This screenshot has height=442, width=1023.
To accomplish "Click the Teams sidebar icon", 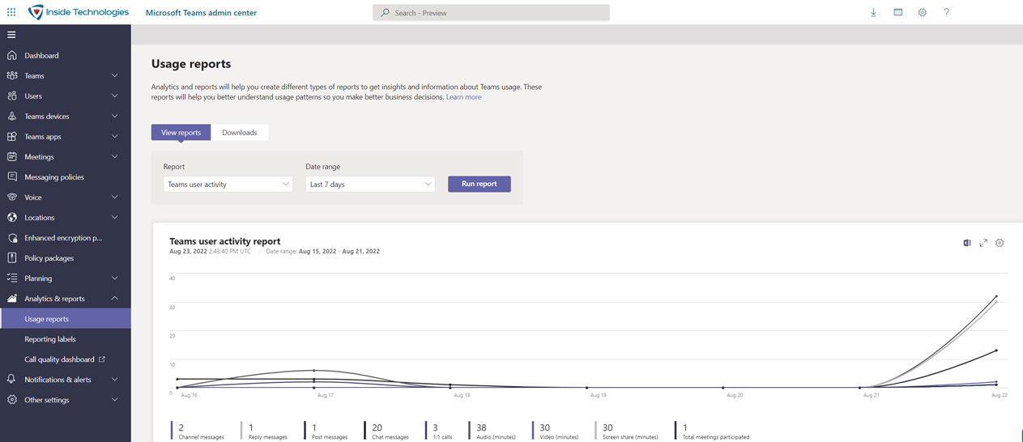I will pos(11,75).
